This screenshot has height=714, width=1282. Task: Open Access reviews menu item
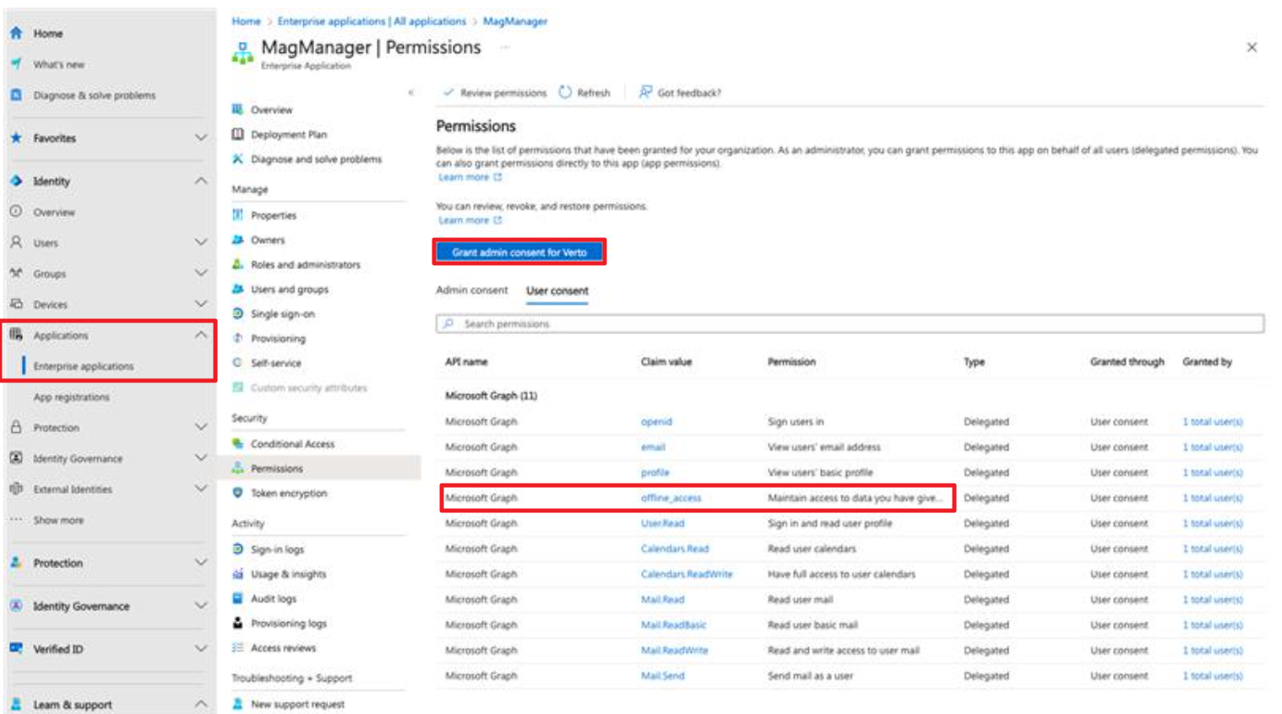(283, 648)
